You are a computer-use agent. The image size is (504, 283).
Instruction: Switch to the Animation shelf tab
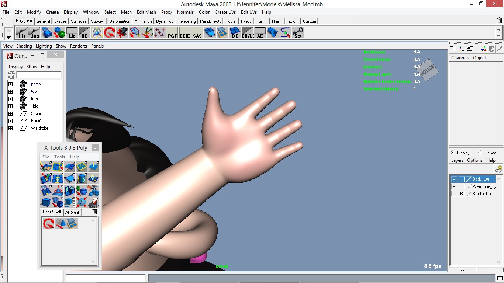(x=143, y=21)
